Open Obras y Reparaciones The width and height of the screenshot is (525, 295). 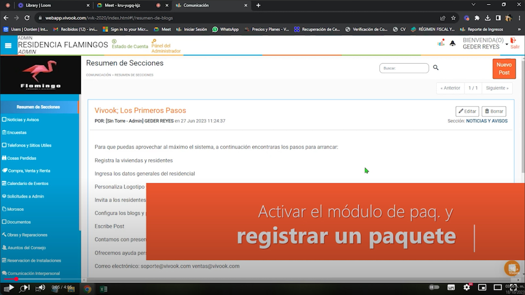click(27, 235)
